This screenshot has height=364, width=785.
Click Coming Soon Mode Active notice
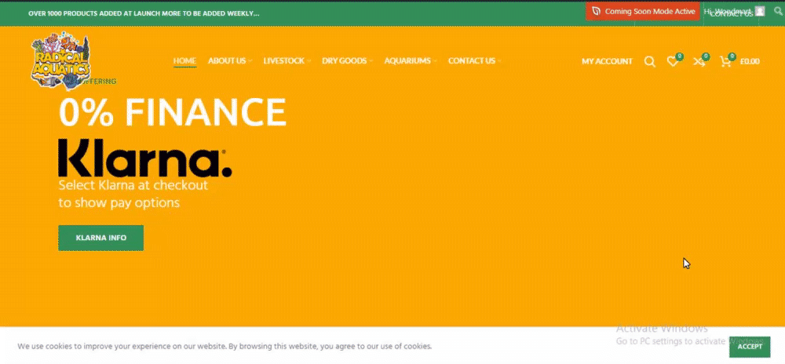pyautogui.click(x=643, y=11)
